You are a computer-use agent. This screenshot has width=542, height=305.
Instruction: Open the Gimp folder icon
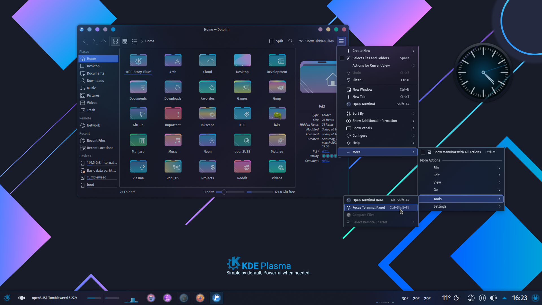[x=277, y=87]
